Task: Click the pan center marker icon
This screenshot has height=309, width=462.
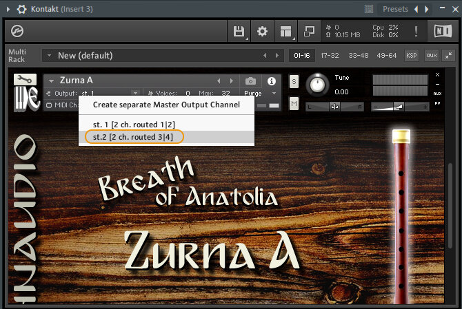Action: (334, 107)
